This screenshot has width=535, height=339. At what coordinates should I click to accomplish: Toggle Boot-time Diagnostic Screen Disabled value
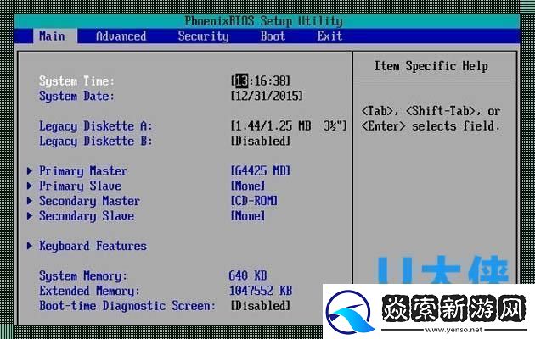click(x=261, y=306)
